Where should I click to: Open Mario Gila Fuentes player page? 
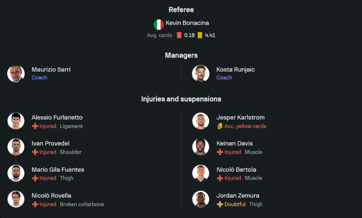[x=58, y=170]
